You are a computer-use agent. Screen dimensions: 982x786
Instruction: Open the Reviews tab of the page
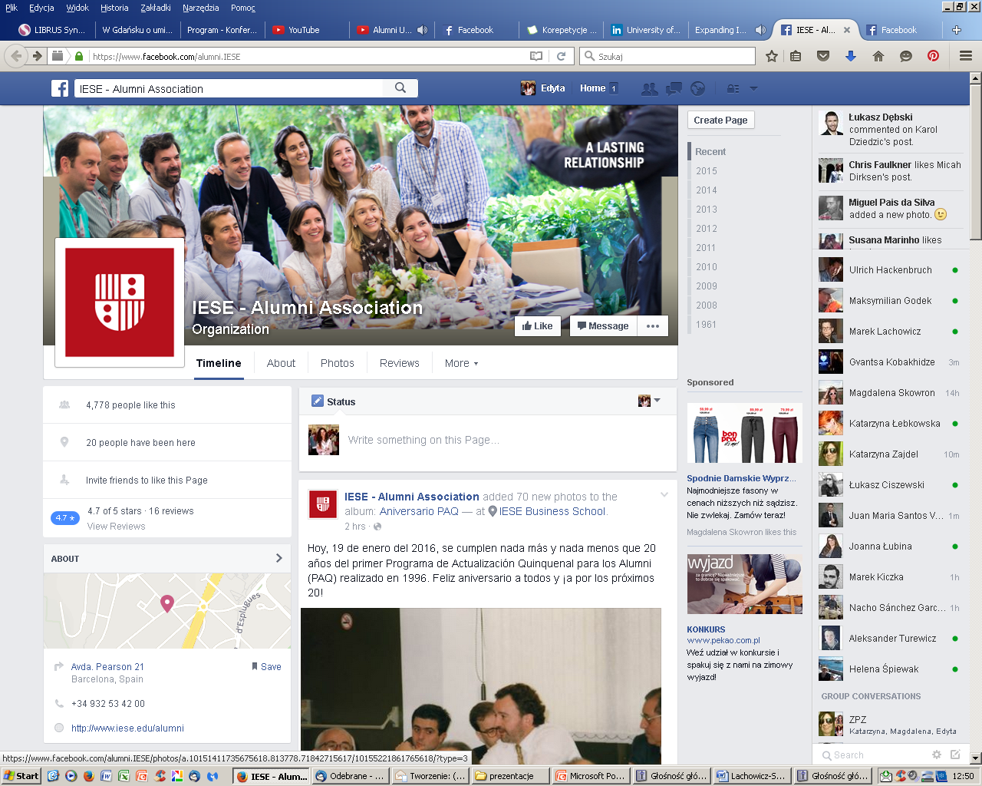[x=400, y=363]
